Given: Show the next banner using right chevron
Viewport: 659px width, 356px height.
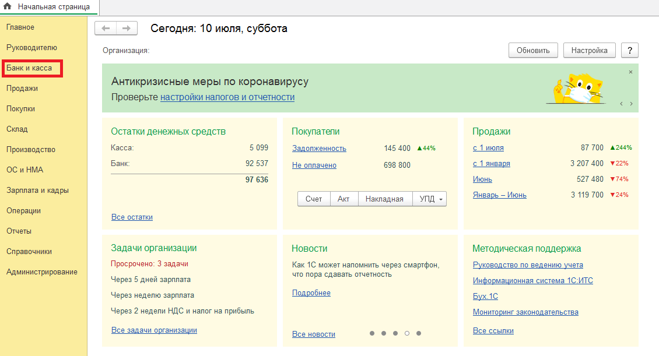Looking at the screenshot, I should click(631, 104).
